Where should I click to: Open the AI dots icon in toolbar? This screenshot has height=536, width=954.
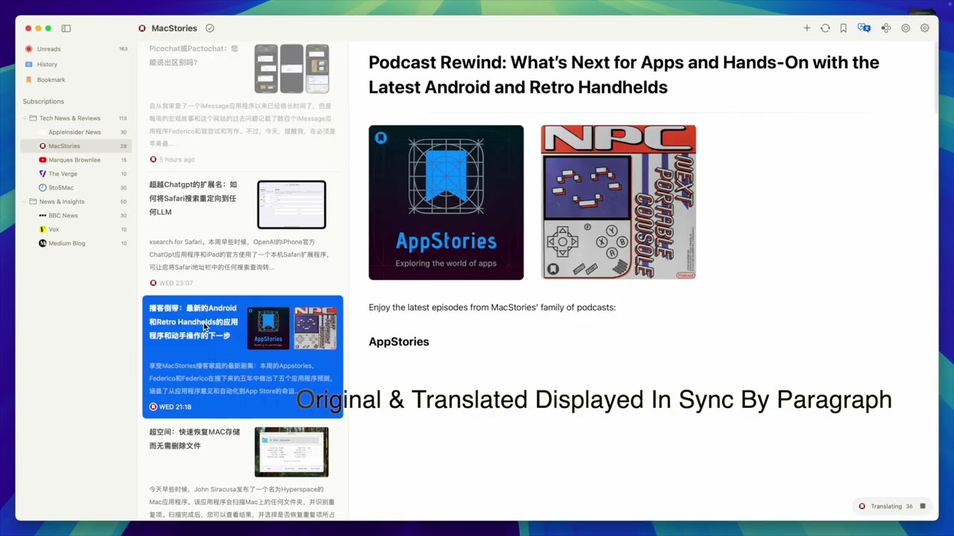pos(885,28)
